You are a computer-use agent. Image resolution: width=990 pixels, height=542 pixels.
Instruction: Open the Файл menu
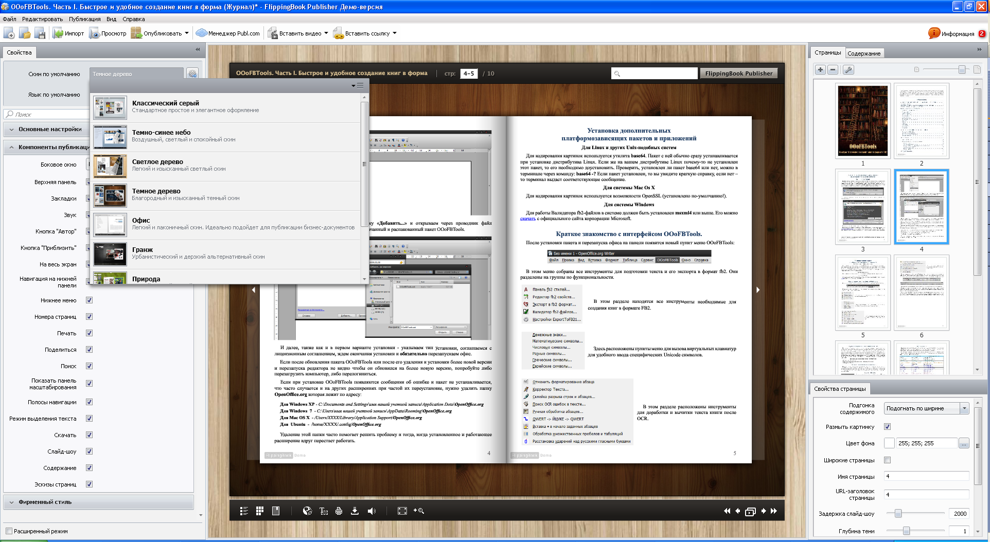pos(9,19)
